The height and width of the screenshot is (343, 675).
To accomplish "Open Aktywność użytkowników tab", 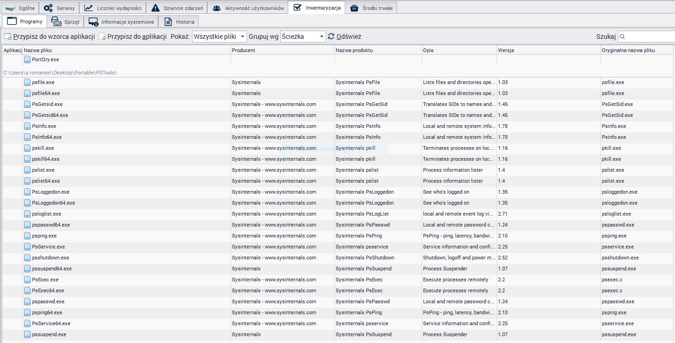I will tap(247, 8).
